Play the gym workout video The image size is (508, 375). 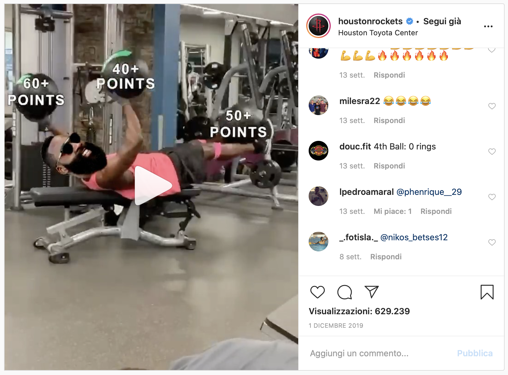point(153,186)
